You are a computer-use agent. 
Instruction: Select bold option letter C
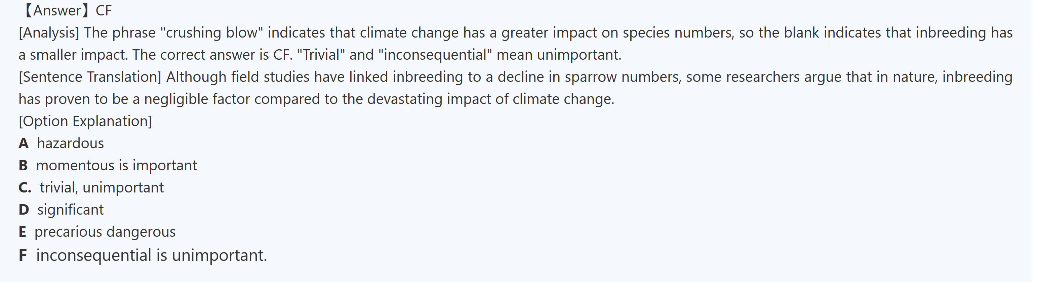[25, 187]
